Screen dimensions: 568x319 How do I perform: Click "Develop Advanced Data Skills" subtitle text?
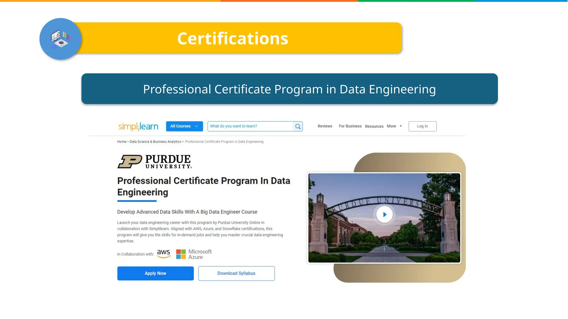[x=187, y=212]
